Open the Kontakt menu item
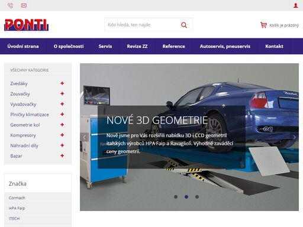Viewport: 303px width, 227px height. coord(274,46)
